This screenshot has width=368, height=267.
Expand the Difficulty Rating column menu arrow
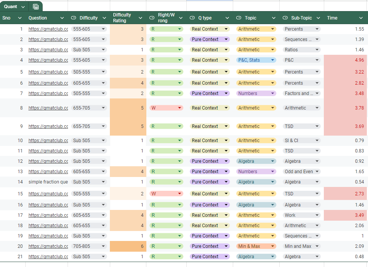141,18
